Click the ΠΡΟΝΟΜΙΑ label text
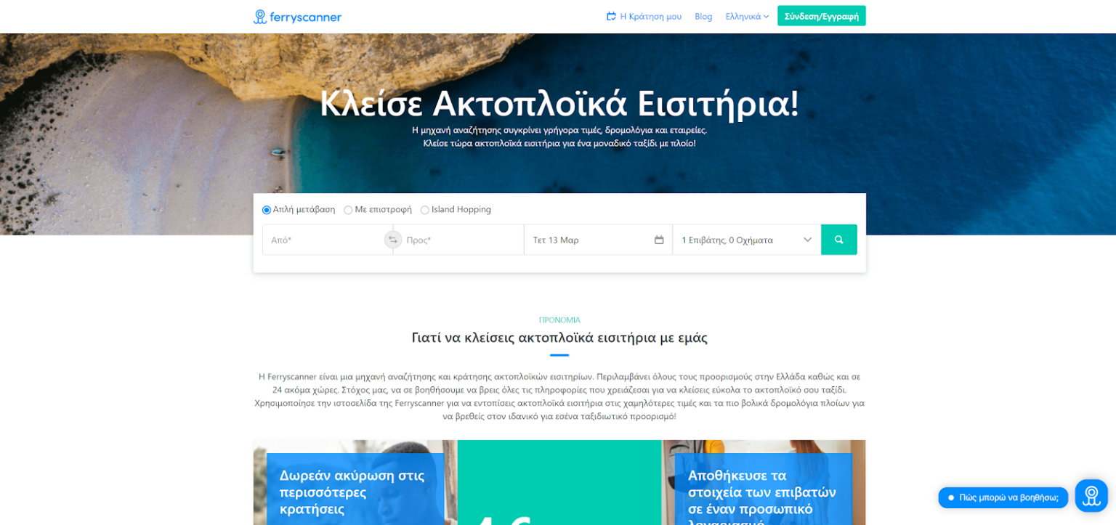The image size is (1116, 525). pos(559,320)
